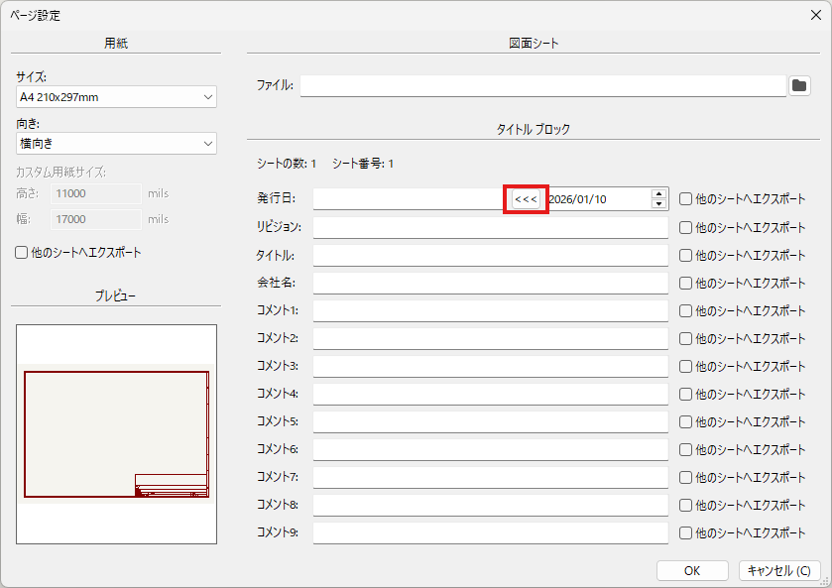
Task: Tick the export checkbox for the 会社名 row
Action: point(686,283)
